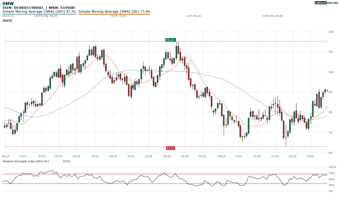The height and width of the screenshot is (198, 340).
Task: Click the Schluss 90,68 value
Action: click(x=273, y=16)
